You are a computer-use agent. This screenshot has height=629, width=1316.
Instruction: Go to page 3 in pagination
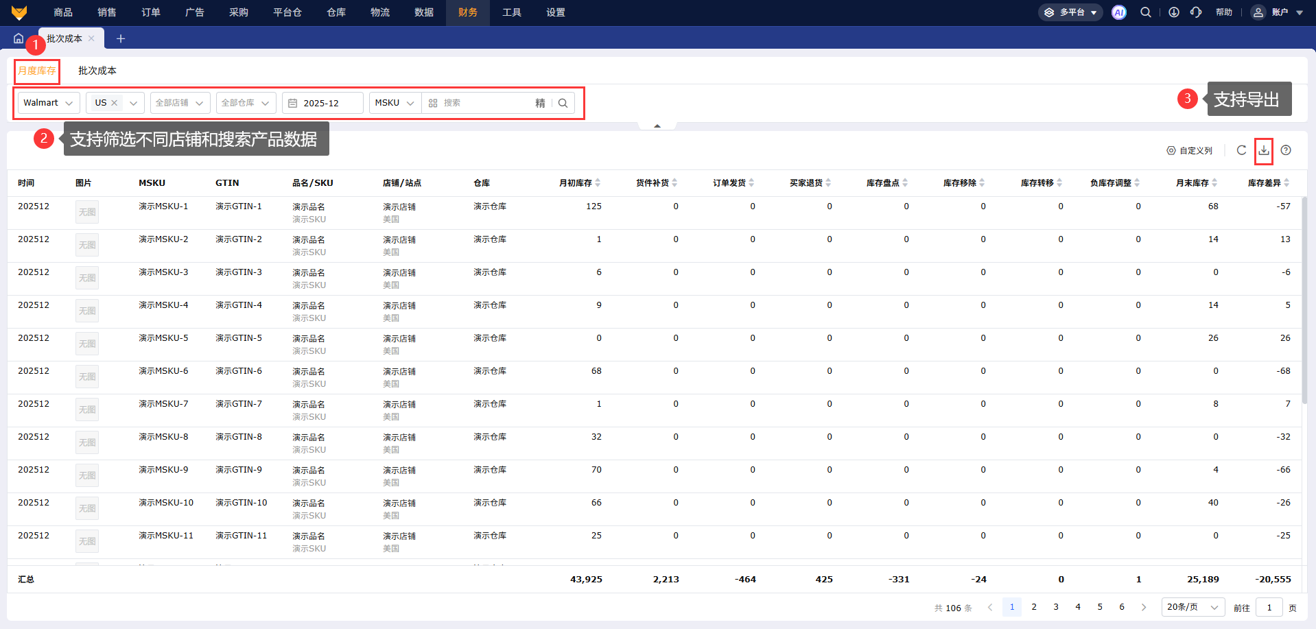(x=1056, y=607)
